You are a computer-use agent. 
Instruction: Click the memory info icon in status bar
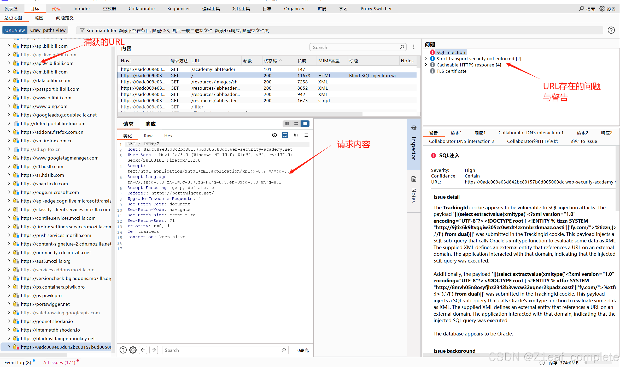coord(542,363)
